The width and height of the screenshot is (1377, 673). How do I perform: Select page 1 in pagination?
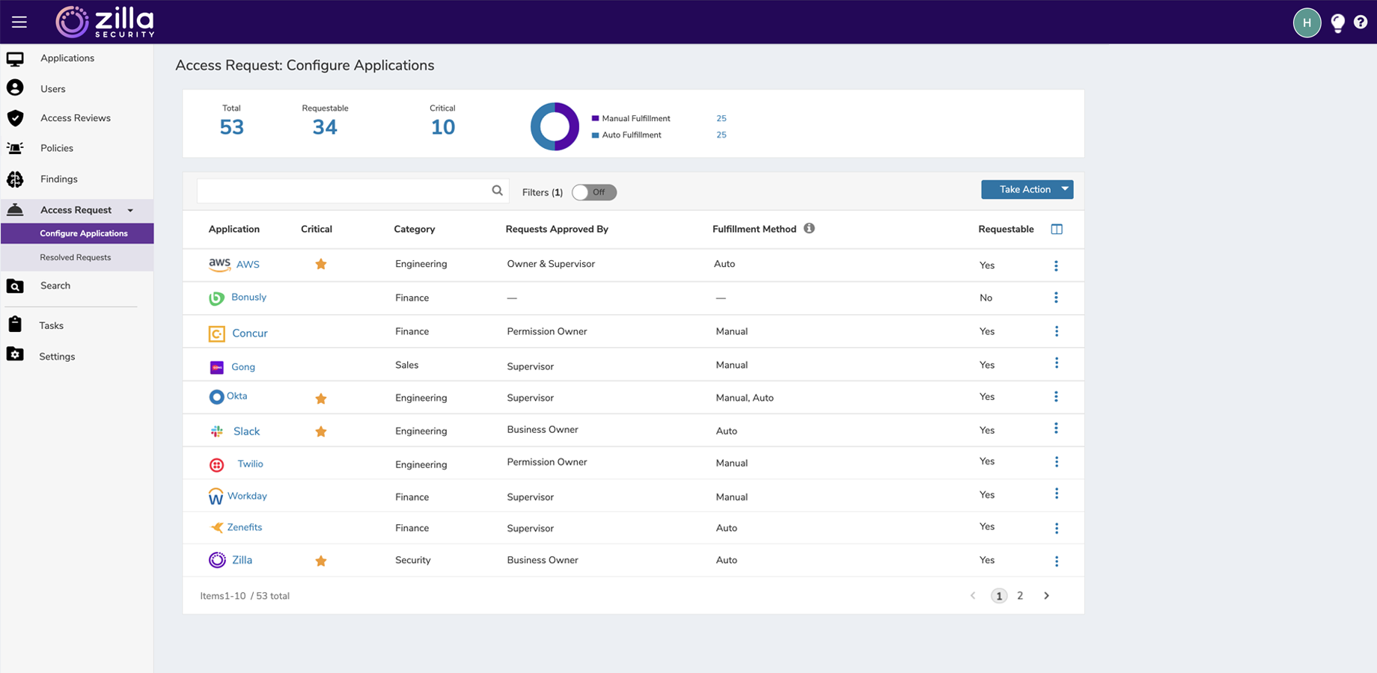[999, 596]
